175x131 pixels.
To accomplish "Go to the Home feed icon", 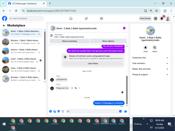I will [x=71, y=19].
